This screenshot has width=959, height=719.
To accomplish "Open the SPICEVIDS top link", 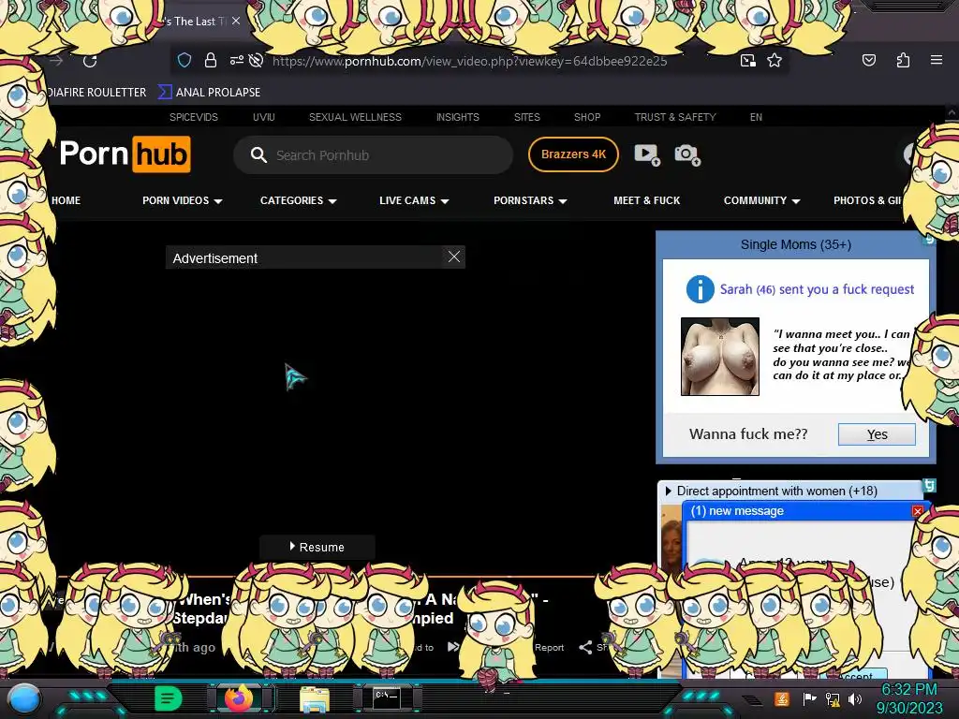I will pos(193,117).
